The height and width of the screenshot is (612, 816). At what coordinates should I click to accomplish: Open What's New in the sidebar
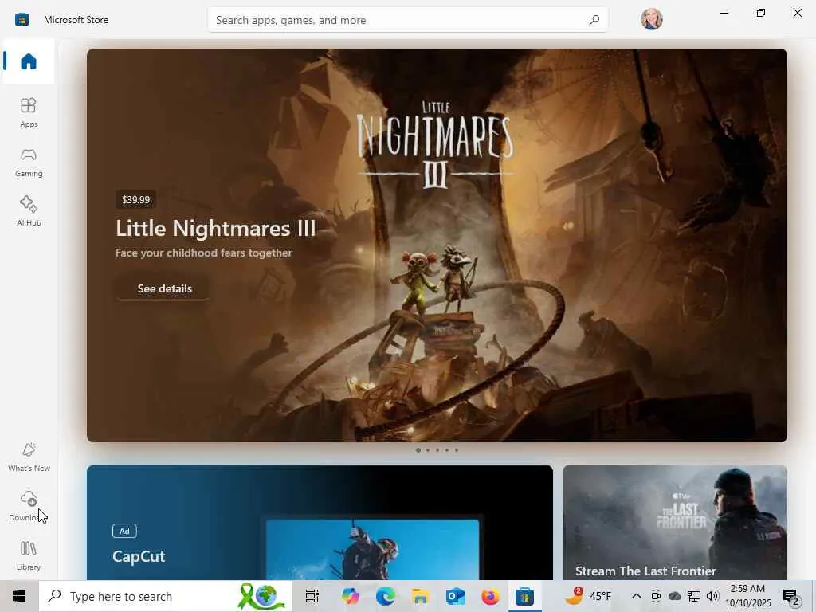pos(29,457)
